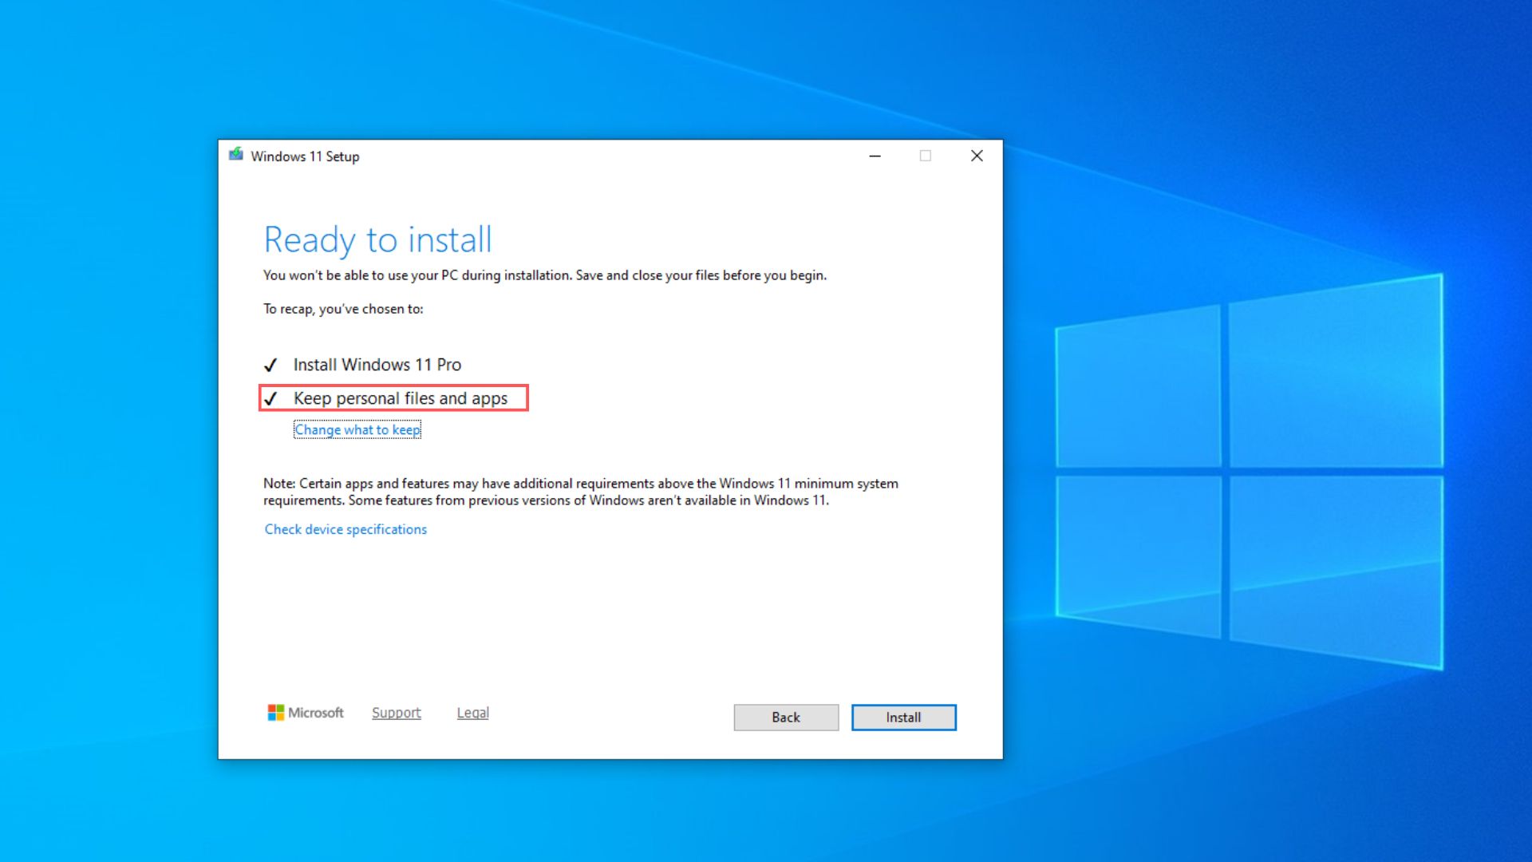Select the Keep personal files and apps option
Image resolution: width=1532 pixels, height=862 pixels.
(401, 398)
